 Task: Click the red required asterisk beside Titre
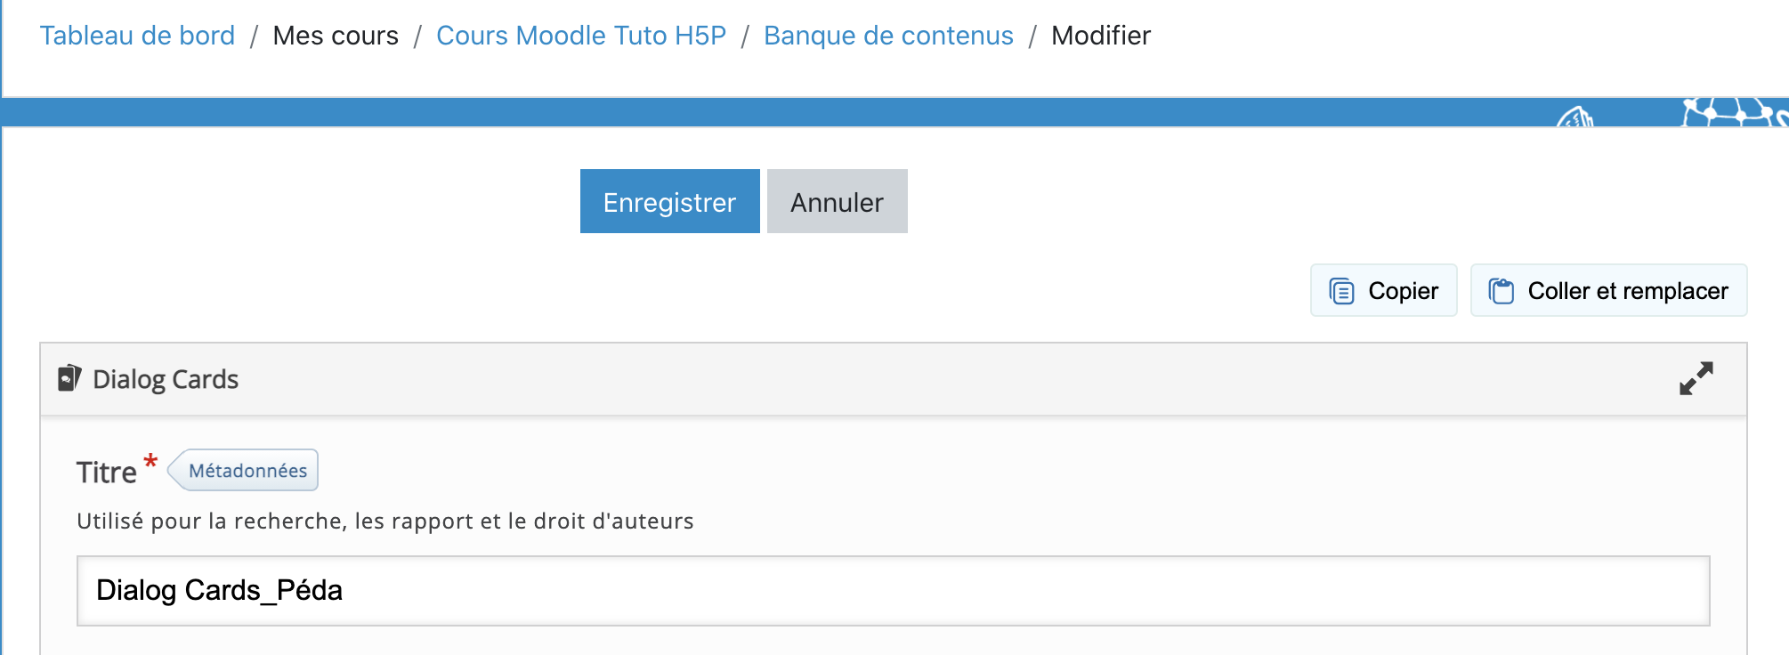tap(150, 462)
